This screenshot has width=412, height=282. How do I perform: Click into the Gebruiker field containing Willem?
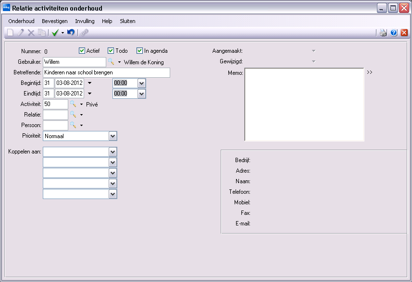coord(75,62)
